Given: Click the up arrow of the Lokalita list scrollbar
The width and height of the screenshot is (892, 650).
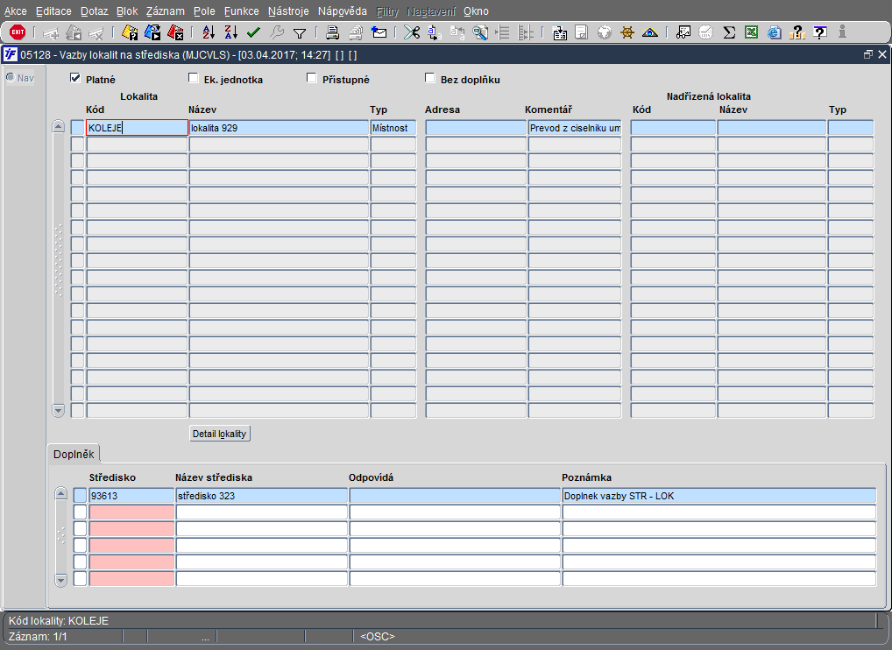Looking at the screenshot, I should pyautogui.click(x=58, y=126).
